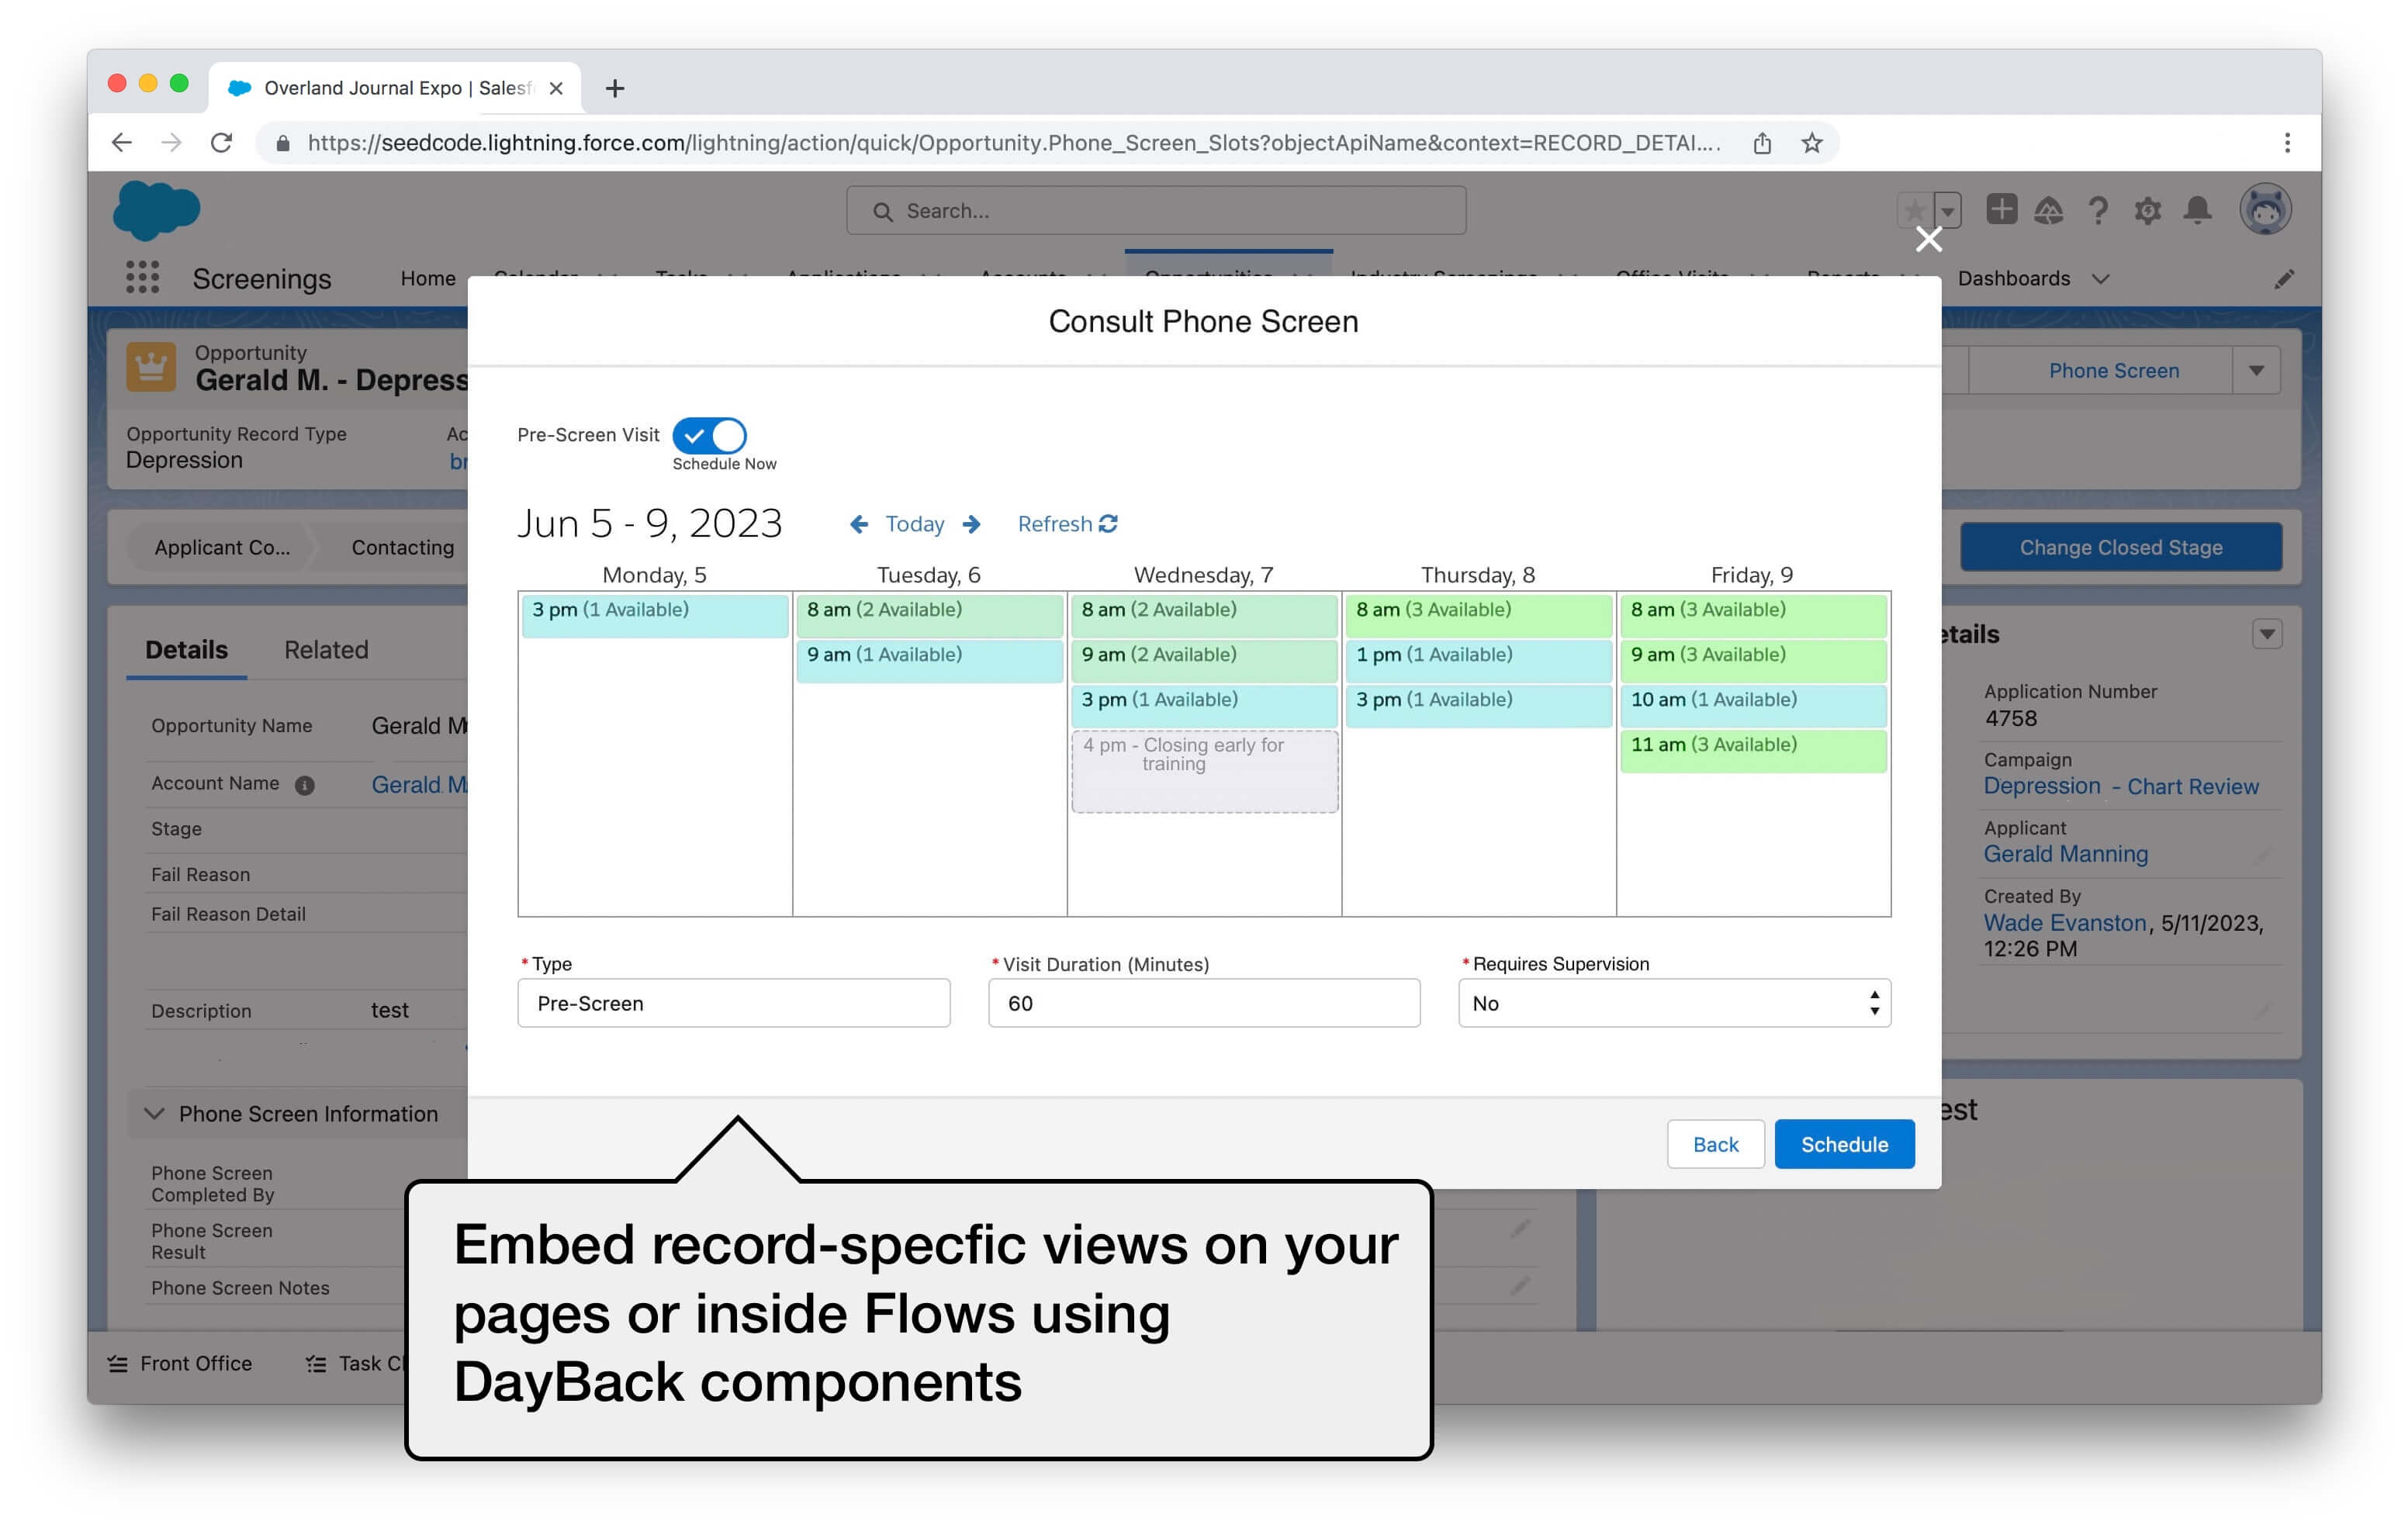Reload the page in browser
The width and height of the screenshot is (2408, 1528).
point(221,143)
